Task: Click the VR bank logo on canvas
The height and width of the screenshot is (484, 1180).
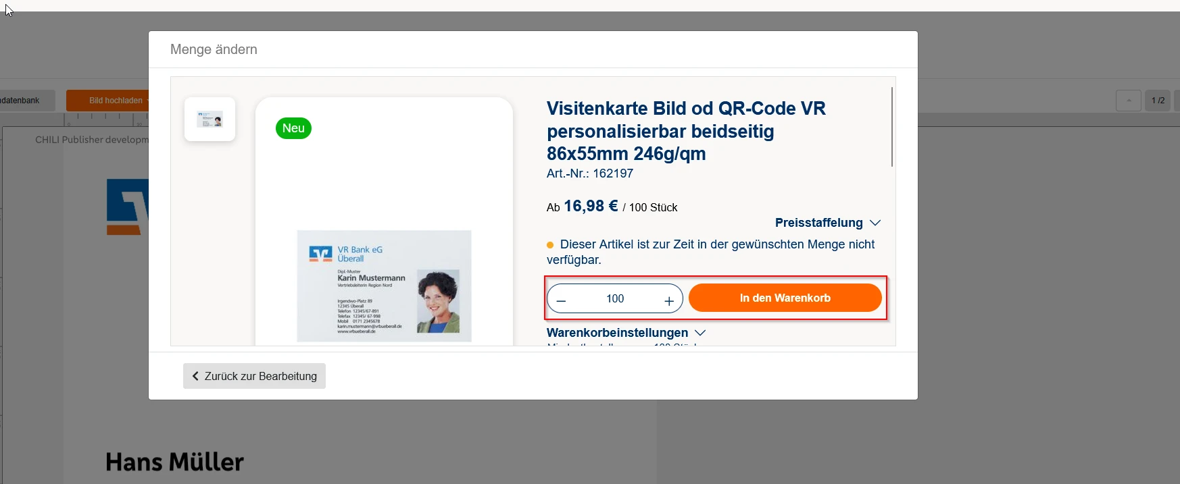Action: pyautogui.click(x=128, y=207)
